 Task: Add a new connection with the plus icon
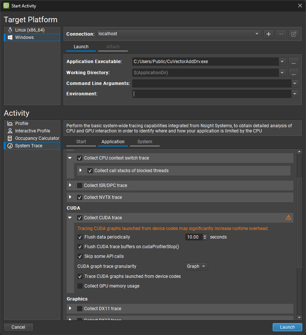(x=268, y=34)
